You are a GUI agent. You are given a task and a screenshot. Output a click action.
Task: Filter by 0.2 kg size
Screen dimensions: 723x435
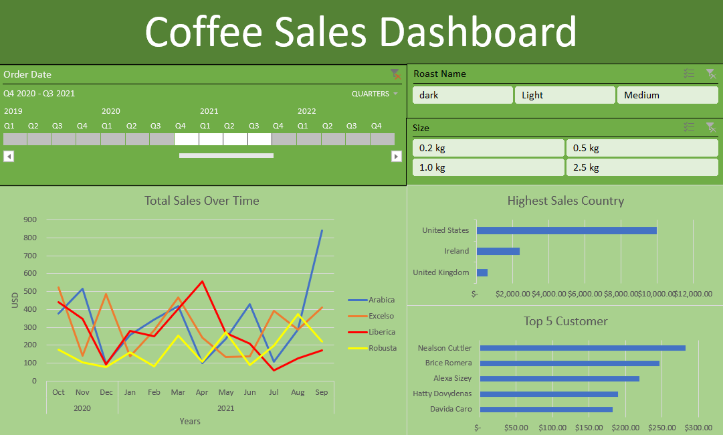[x=488, y=148]
